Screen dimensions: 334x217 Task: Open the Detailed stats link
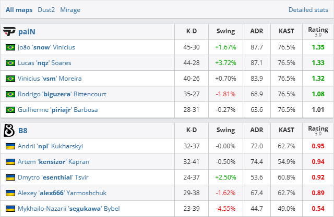309,10
